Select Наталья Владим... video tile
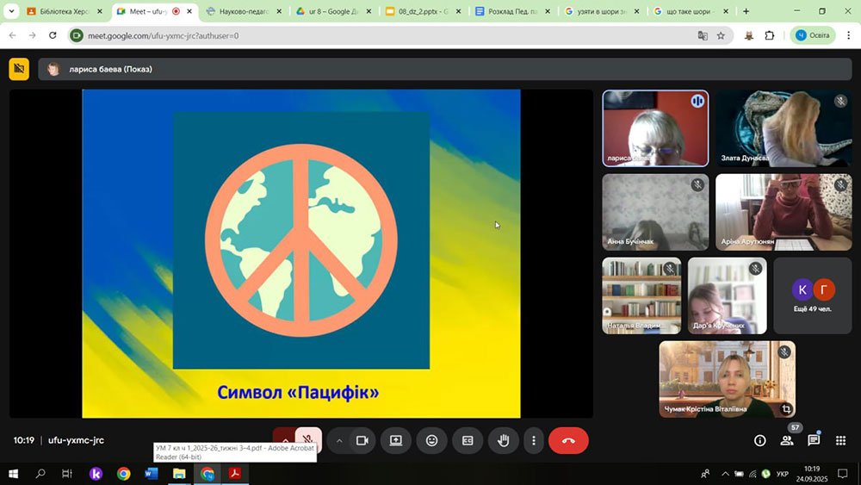 pyautogui.click(x=641, y=295)
